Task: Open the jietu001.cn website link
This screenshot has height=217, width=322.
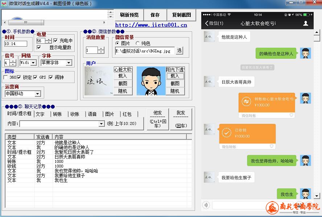Action: (151, 25)
